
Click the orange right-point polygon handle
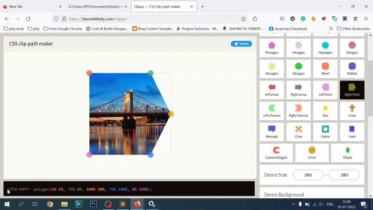pyautogui.click(x=171, y=114)
